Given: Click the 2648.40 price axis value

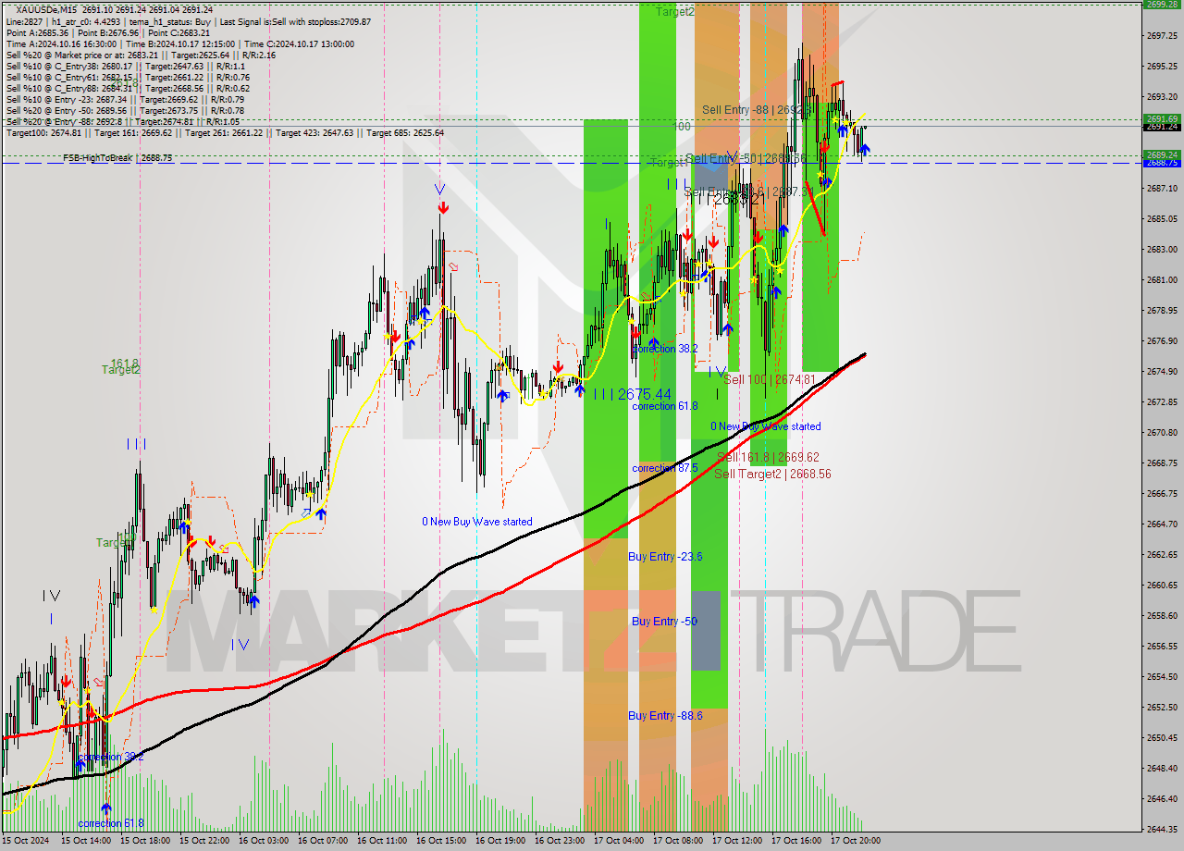Looking at the screenshot, I should pyautogui.click(x=1162, y=768).
